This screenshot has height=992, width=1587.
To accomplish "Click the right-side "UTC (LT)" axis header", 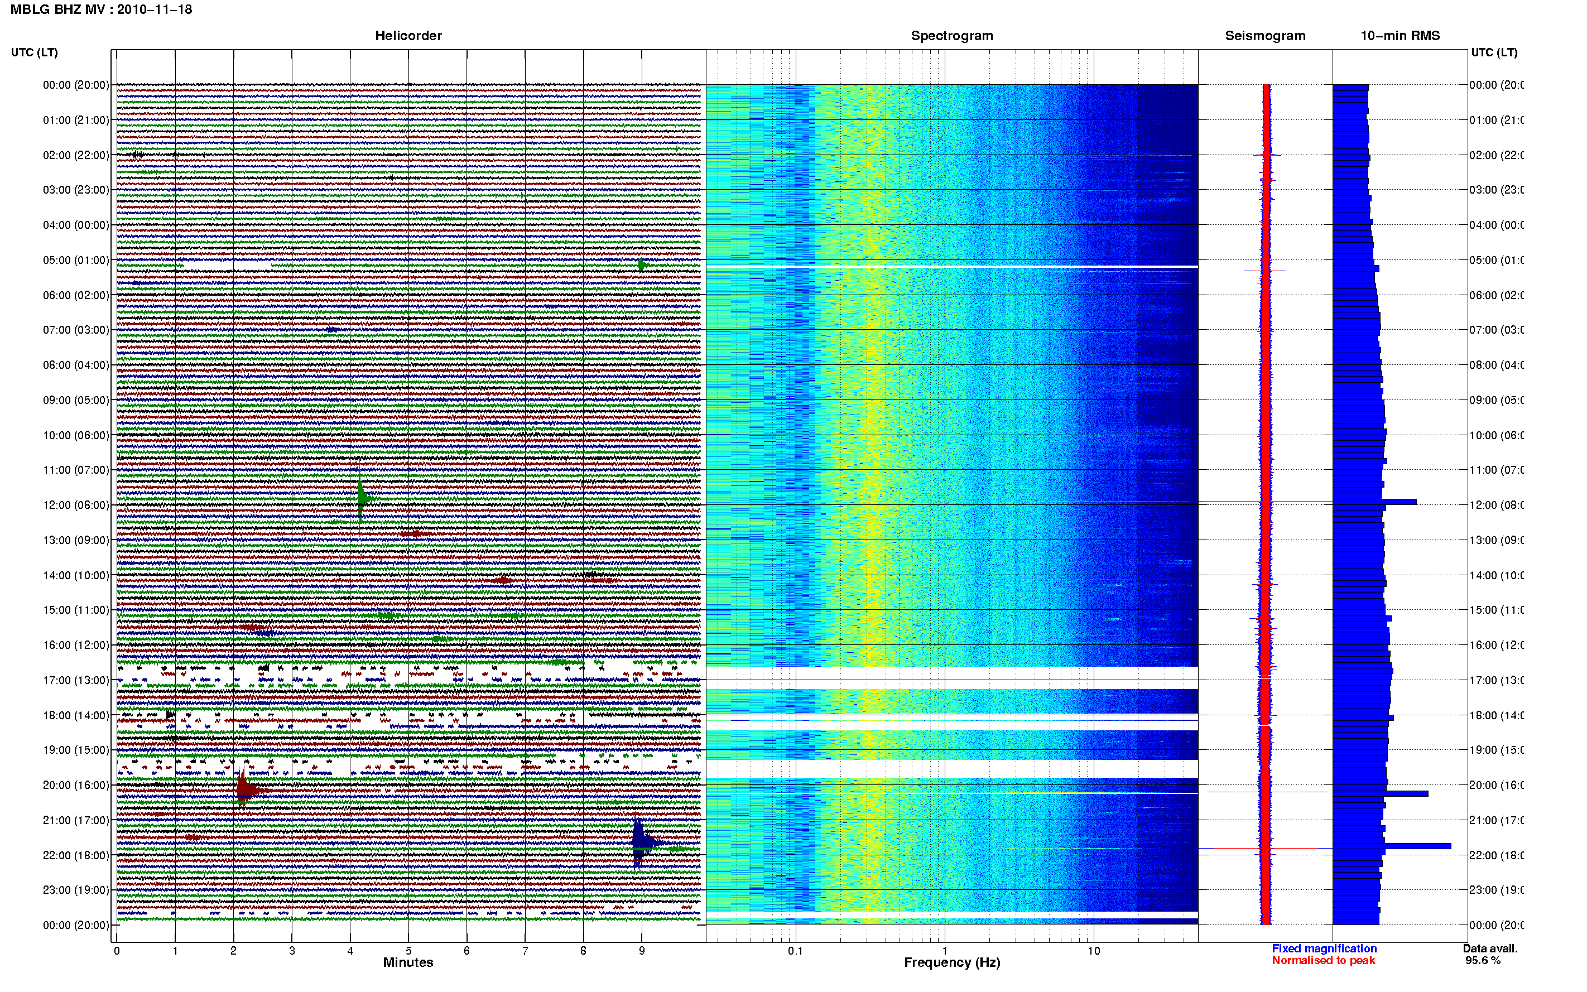I will pos(1494,52).
